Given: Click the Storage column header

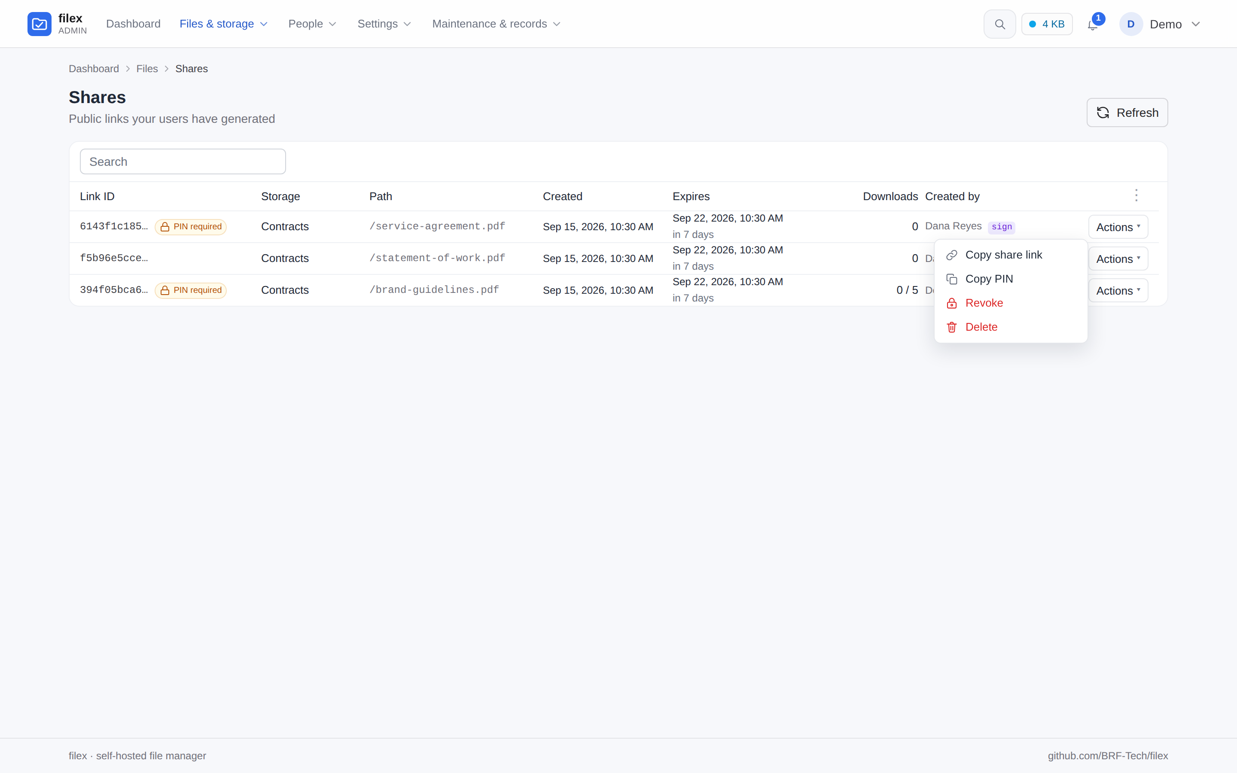Looking at the screenshot, I should coord(280,196).
